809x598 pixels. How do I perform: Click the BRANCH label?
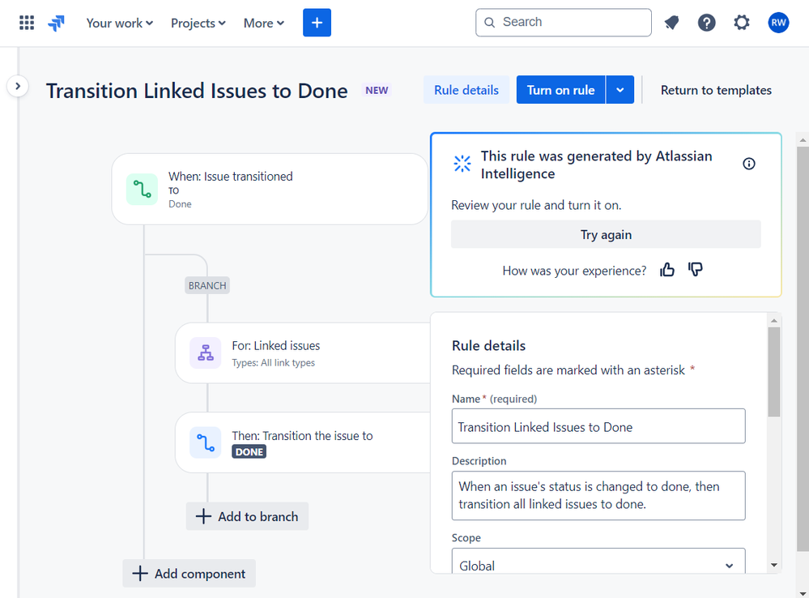207,285
